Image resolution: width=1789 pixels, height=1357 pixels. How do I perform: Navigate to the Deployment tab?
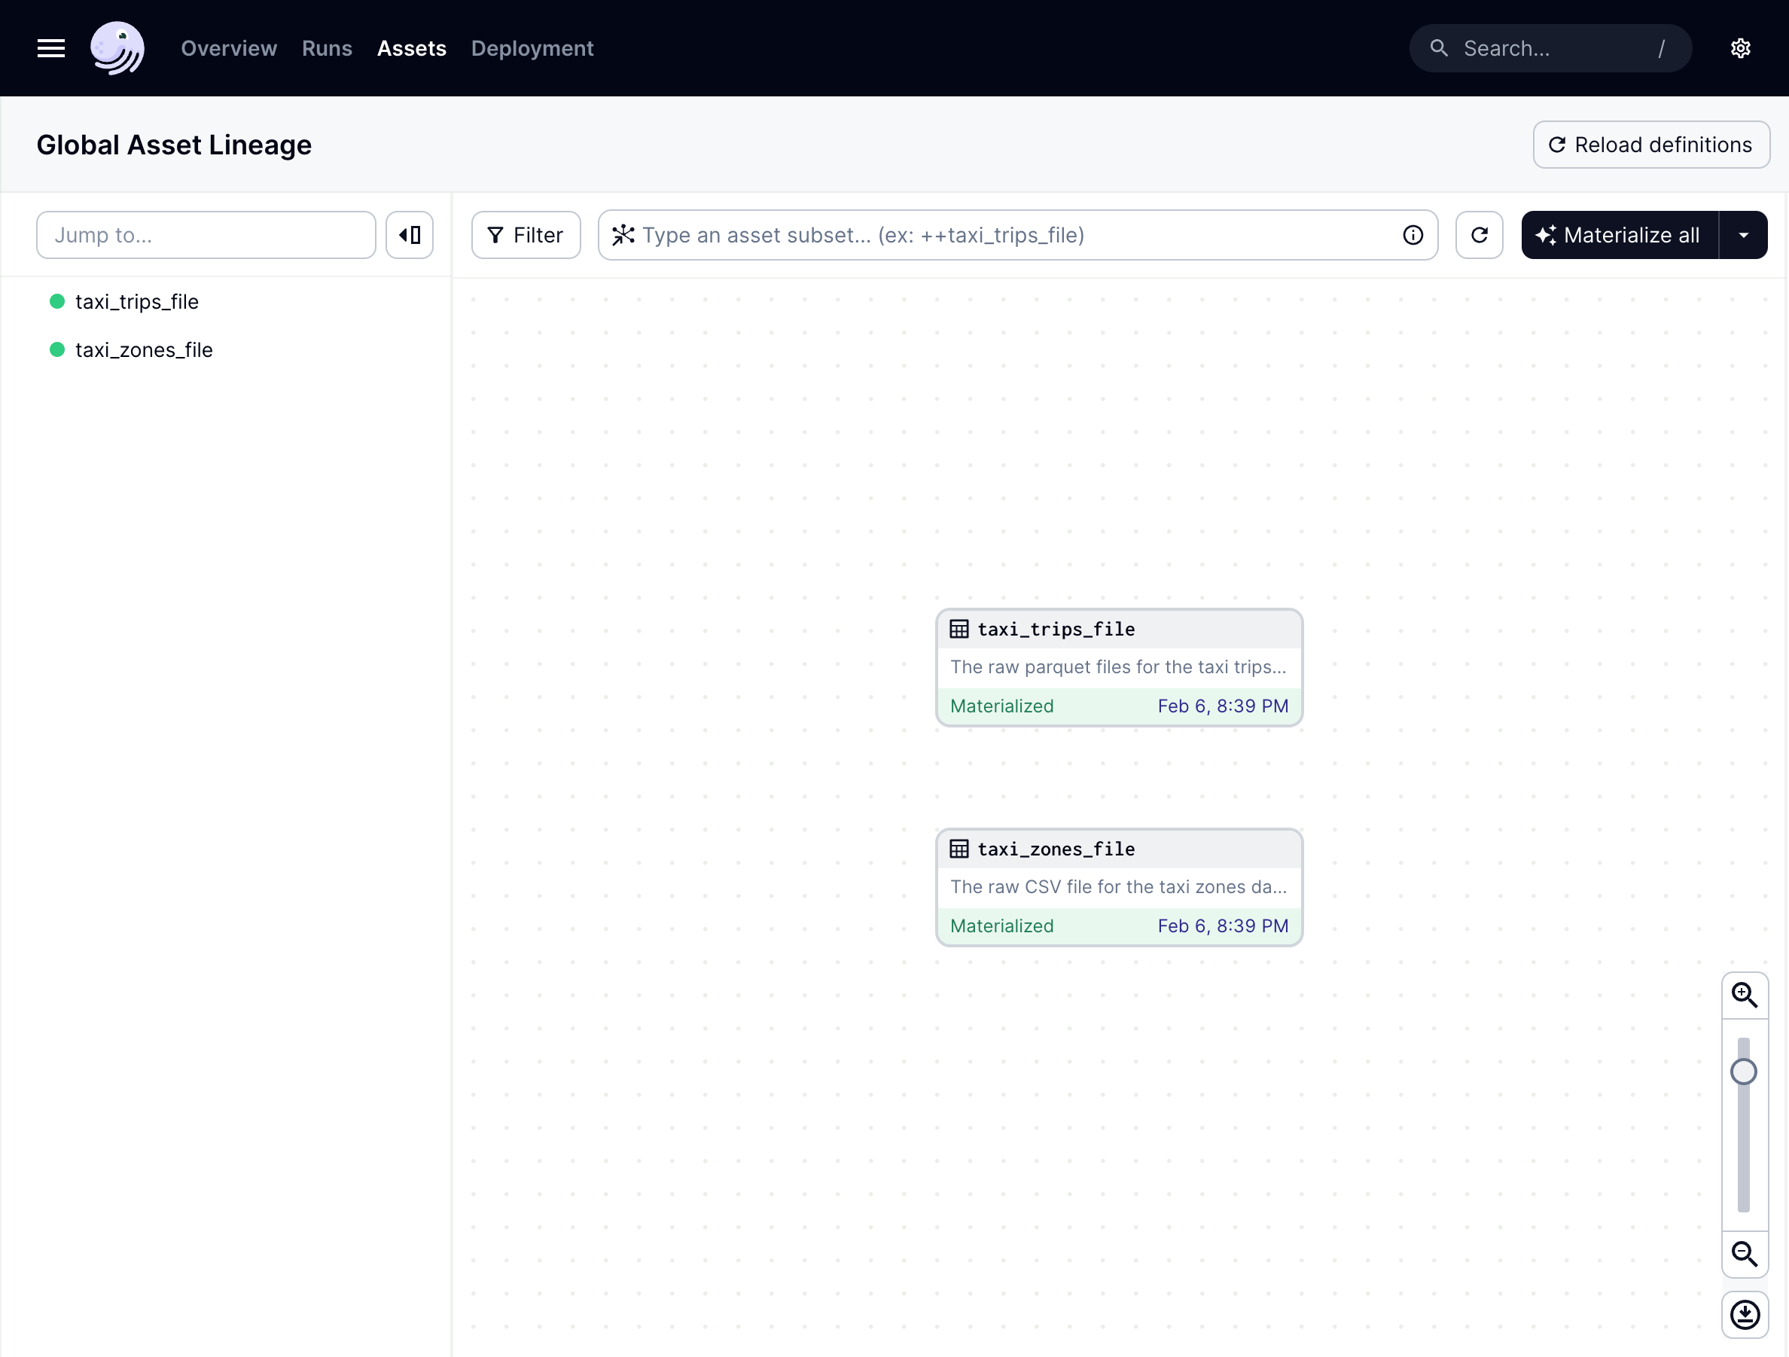click(532, 48)
